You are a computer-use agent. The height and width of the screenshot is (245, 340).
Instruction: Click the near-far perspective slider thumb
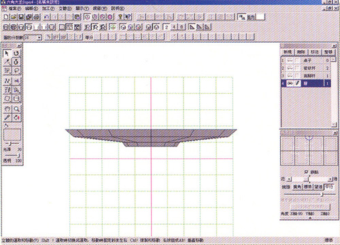click(x=306, y=179)
